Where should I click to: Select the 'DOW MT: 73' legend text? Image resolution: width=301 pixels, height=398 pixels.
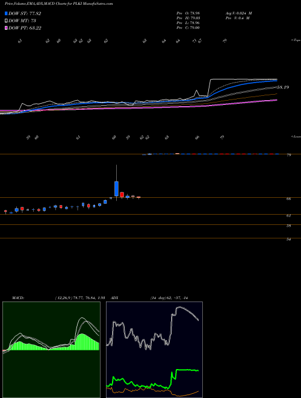[x=21, y=21]
